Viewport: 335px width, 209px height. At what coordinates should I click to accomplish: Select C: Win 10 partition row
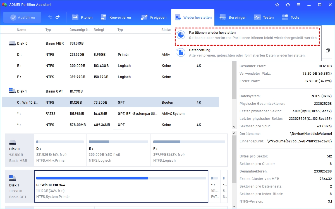click(x=110, y=102)
